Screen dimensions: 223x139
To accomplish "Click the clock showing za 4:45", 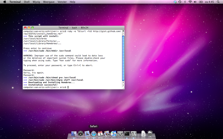I will (209, 2).
